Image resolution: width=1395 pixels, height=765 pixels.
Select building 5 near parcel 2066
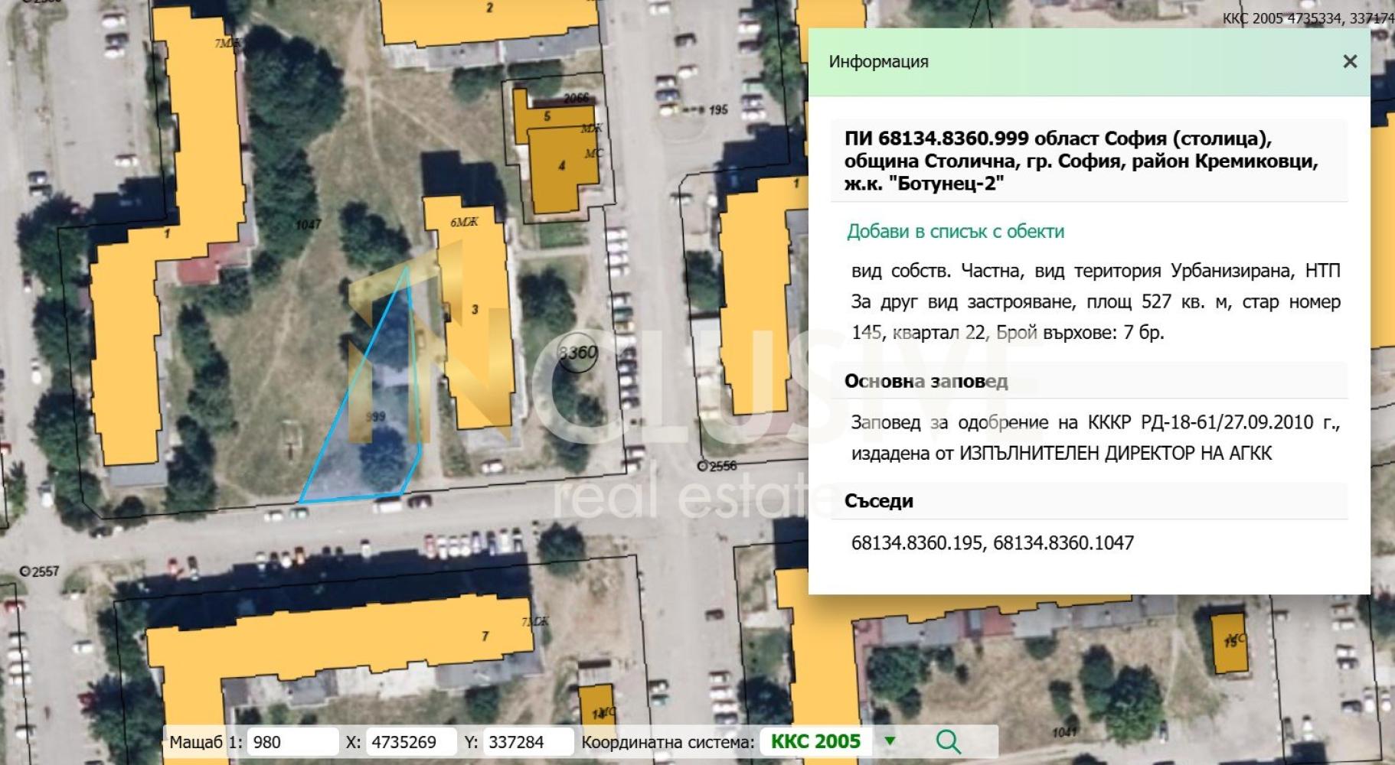[547, 116]
